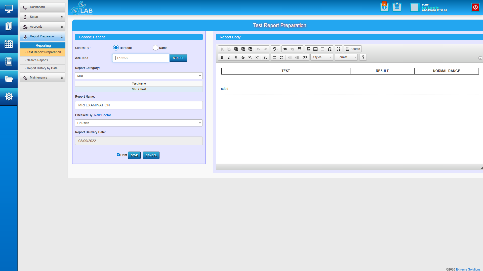Open the Checked By doctor dropdown
483x271 pixels.
tap(139, 123)
